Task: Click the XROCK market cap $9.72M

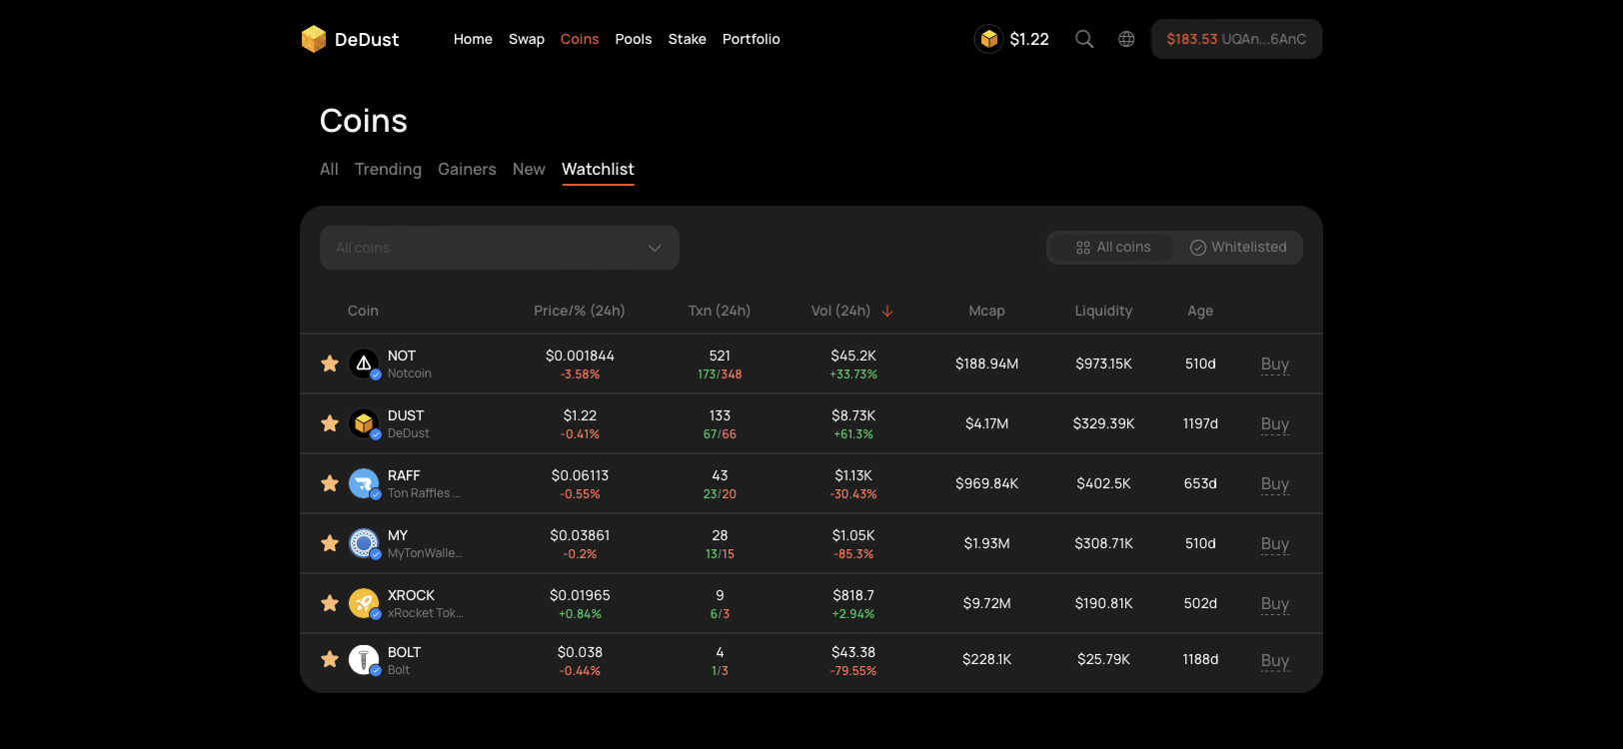Action: [987, 603]
